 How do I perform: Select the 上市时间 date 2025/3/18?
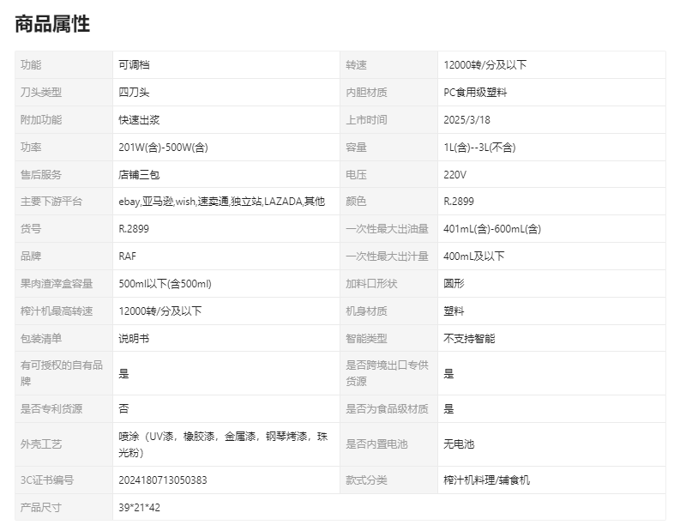click(466, 120)
